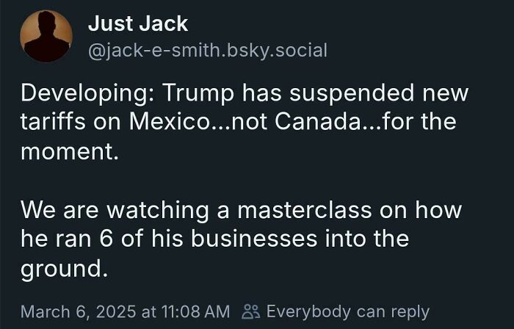Click the word masterclass in the post
The height and width of the screenshot is (329, 514).
(x=305, y=210)
